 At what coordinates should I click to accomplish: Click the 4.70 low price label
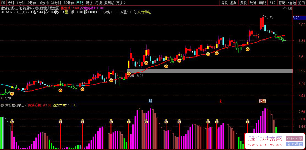(x=8, y=98)
